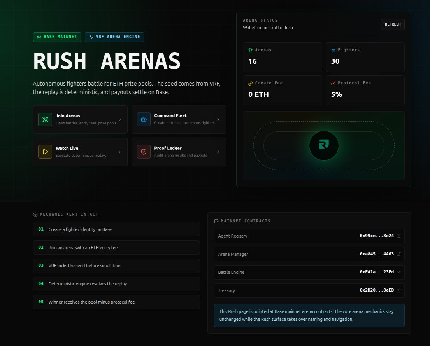Click the Audit arena results and payouts subtitle
430x346 pixels.
click(181, 156)
